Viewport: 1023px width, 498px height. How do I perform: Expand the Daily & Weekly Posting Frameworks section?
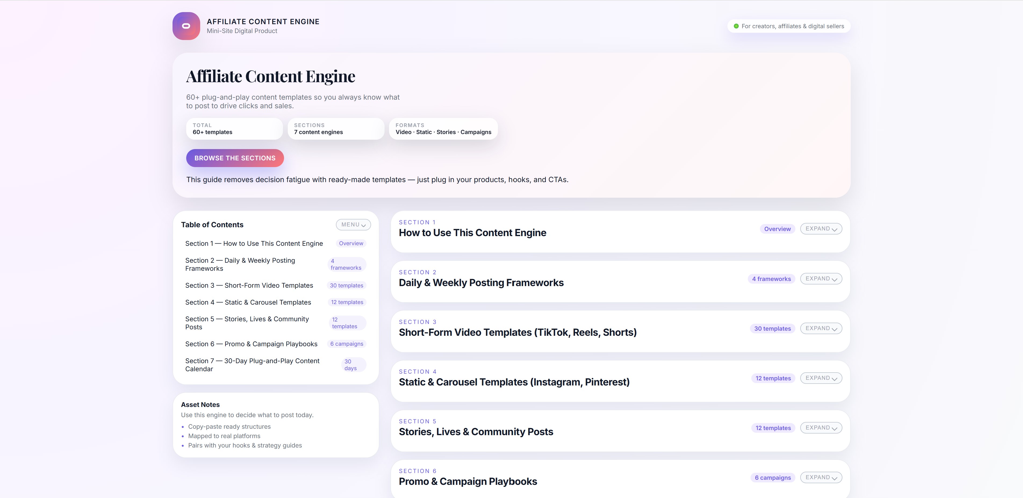pyautogui.click(x=820, y=279)
